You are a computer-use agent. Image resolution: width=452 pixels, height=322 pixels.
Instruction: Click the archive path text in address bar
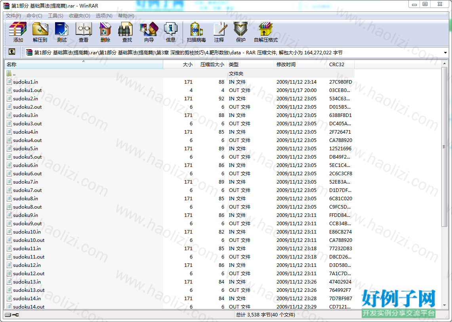click(x=188, y=52)
